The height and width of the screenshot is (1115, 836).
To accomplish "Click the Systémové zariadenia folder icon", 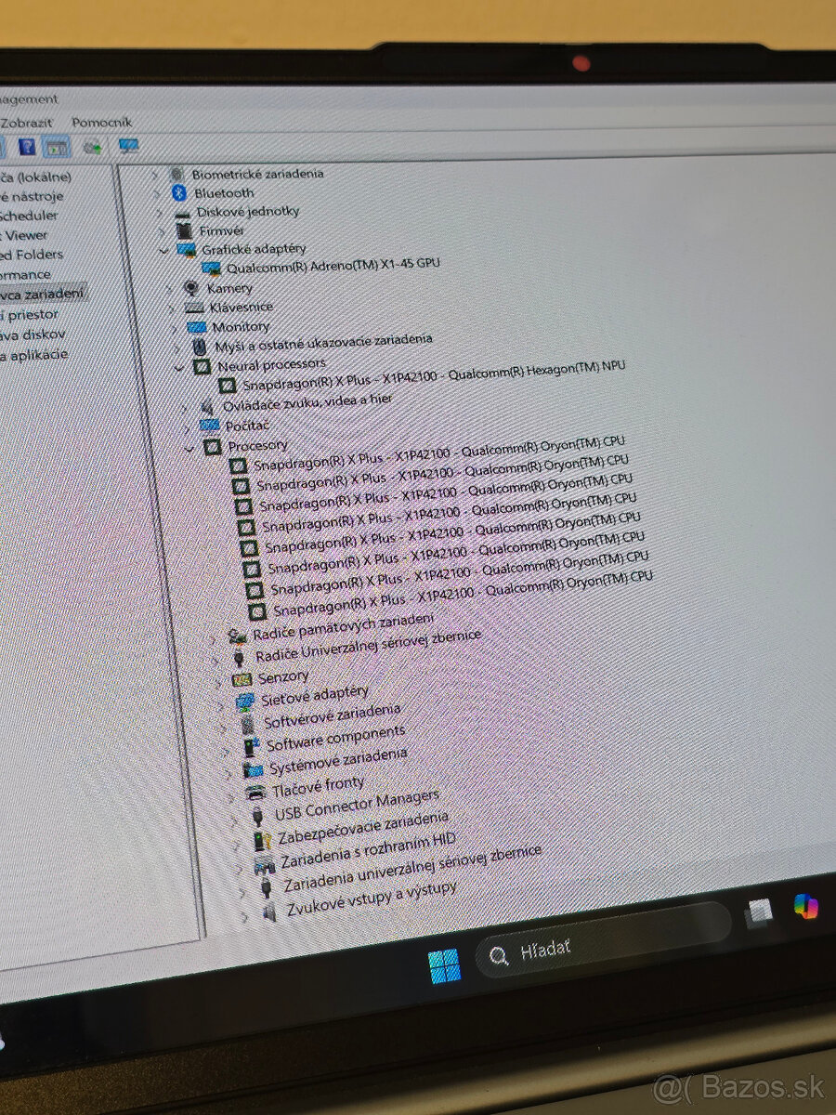I will [253, 770].
